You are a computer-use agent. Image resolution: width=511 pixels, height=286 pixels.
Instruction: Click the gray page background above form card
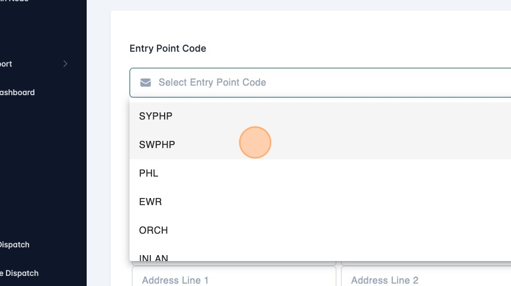click(297, 5)
